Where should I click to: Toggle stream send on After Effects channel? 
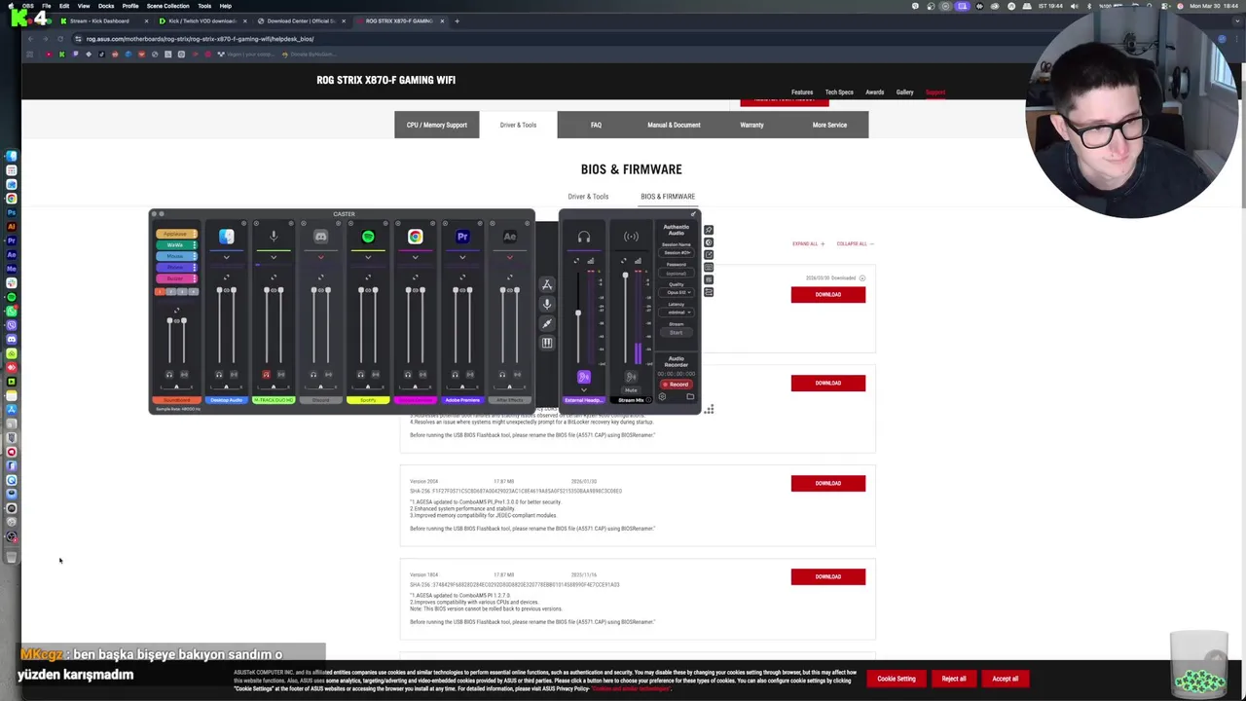tap(517, 374)
